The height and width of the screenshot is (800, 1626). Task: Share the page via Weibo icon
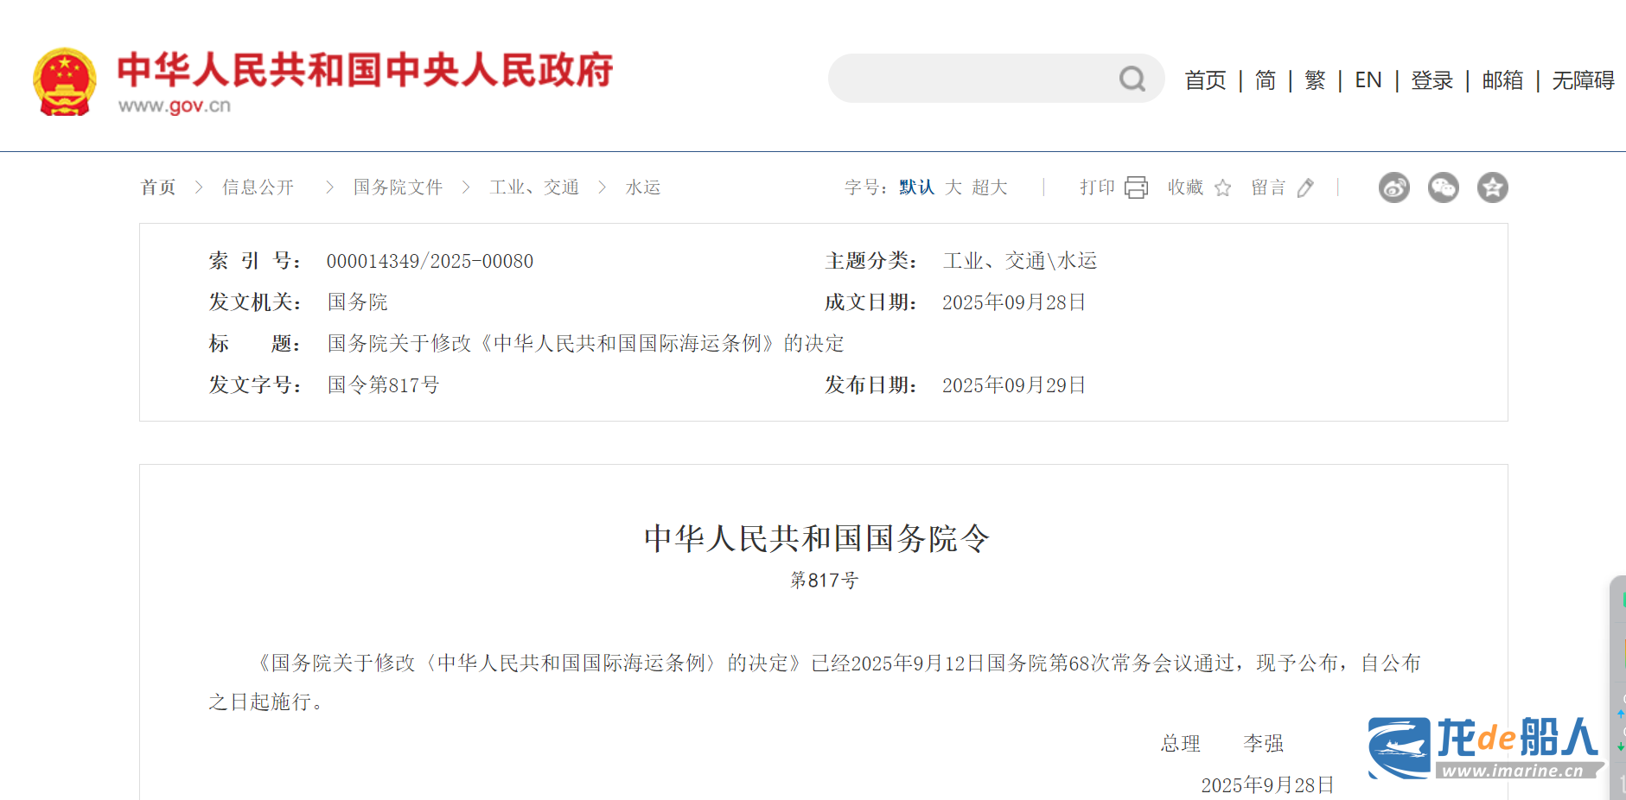(x=1393, y=187)
